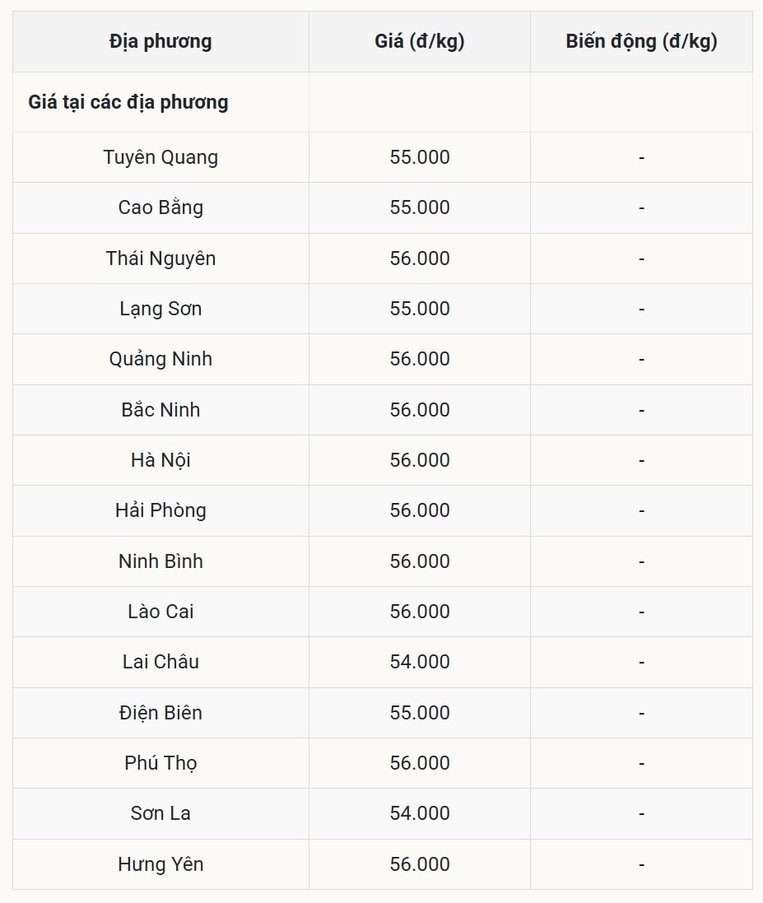This screenshot has height=903, width=763.
Task: Select the "Giá tại các địa phương" section row
Action: pos(128,102)
